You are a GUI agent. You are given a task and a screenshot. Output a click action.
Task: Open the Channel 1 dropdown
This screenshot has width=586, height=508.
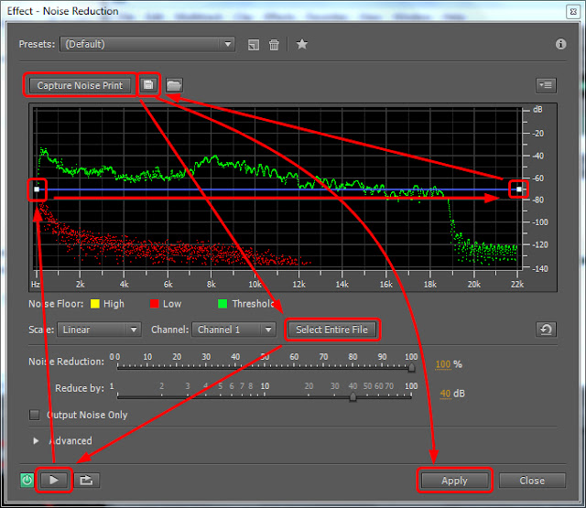pos(233,330)
